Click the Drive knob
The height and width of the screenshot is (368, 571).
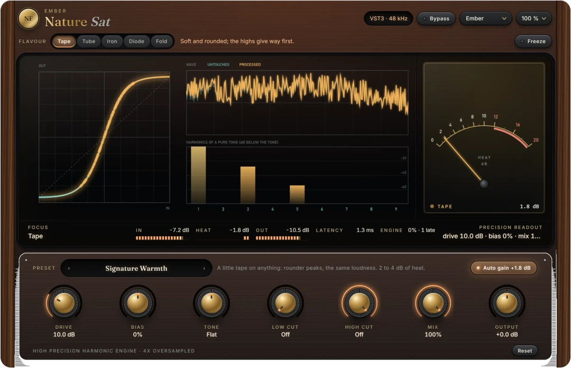click(64, 303)
